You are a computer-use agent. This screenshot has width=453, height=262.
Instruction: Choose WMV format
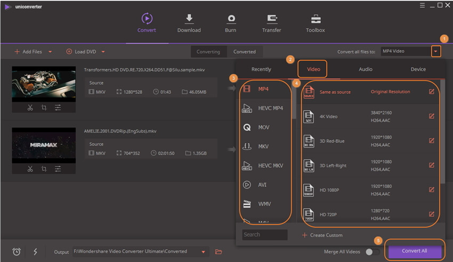click(264, 204)
